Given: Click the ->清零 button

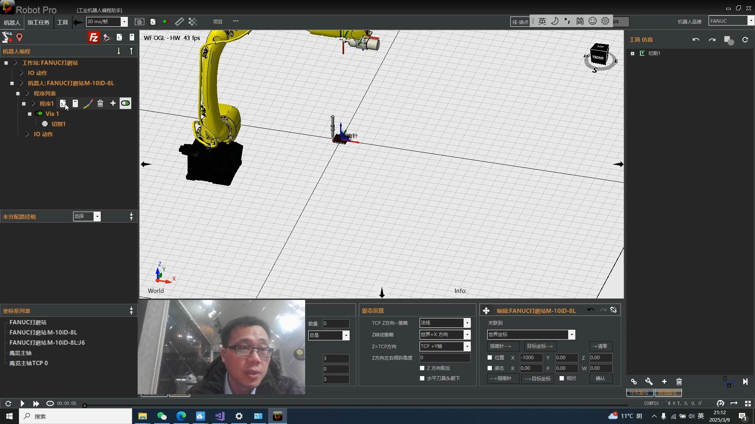Looking at the screenshot, I should 600,346.
